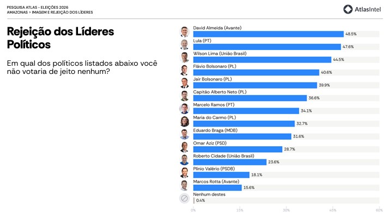Click the Eduardo Braga (MDB) label

215,130
